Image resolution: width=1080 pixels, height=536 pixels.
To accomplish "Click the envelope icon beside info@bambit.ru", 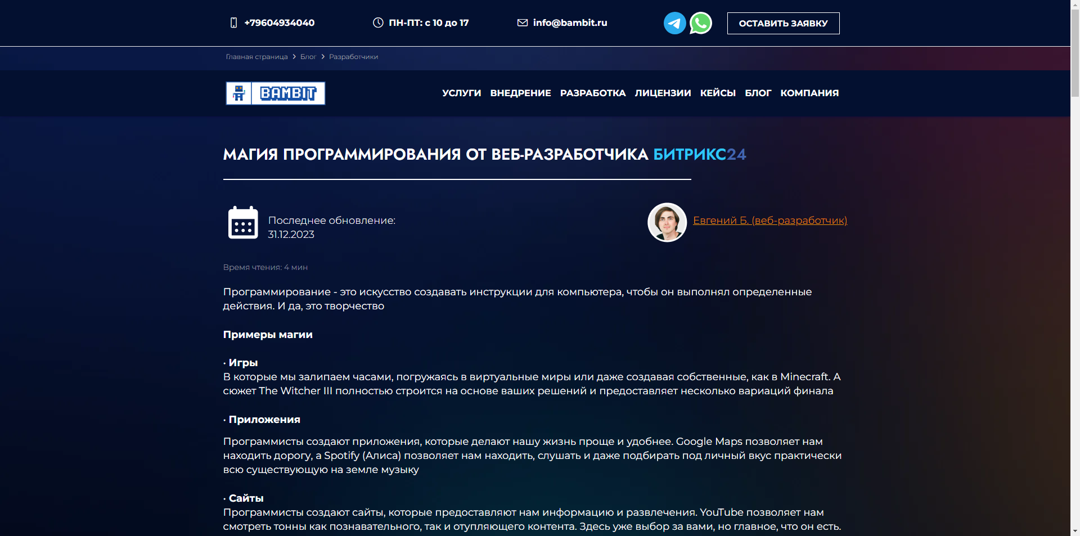I will tap(523, 22).
